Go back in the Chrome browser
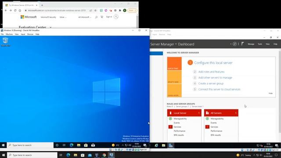This screenshot has height=158, width=281. coord(6,11)
